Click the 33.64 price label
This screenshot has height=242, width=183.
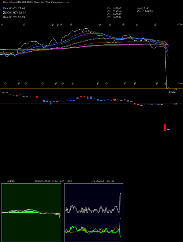click(x=172, y=92)
